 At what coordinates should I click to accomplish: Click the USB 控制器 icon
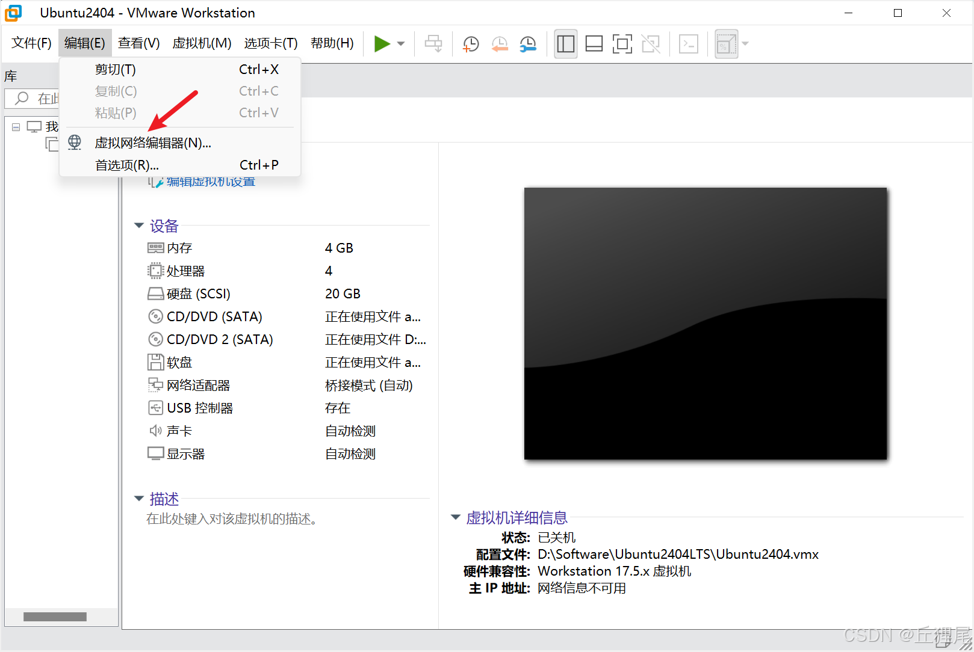(x=156, y=408)
